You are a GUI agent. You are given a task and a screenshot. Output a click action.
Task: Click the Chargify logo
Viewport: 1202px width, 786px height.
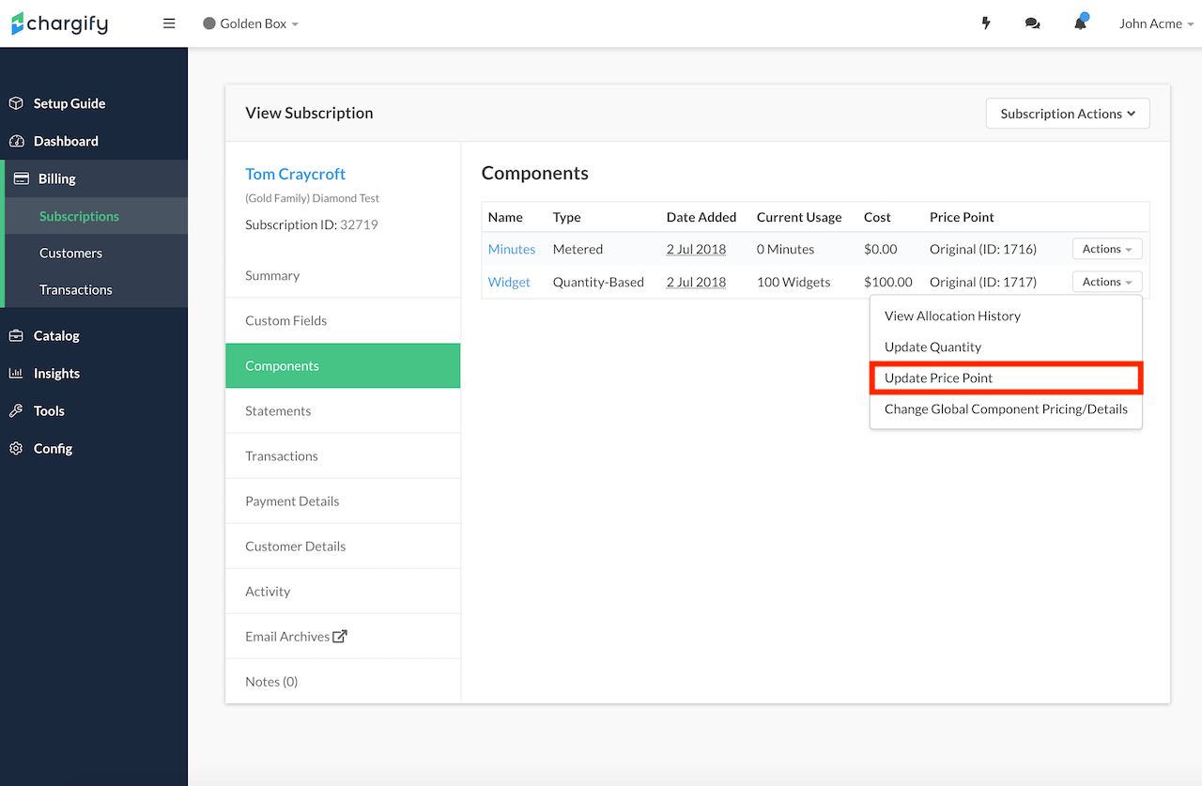59,23
